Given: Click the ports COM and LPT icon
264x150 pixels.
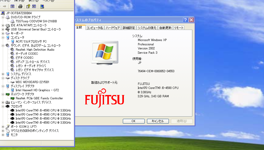Looking at the screenshot, I should pyautogui.click(x=8, y=127).
